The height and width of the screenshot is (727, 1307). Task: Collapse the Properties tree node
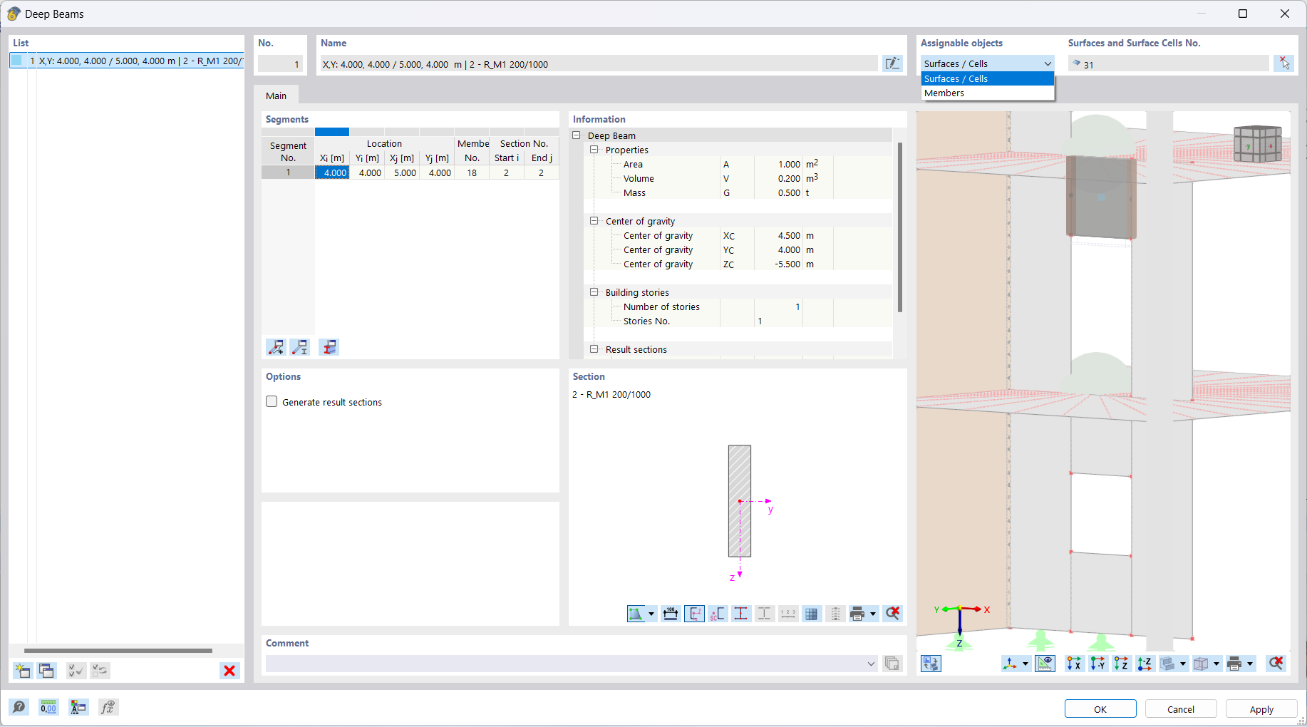pos(594,150)
